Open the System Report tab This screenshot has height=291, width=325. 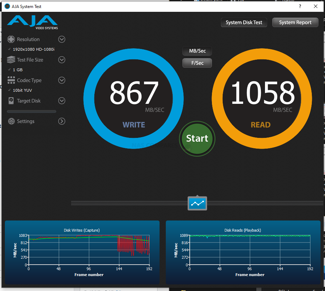[295, 23]
